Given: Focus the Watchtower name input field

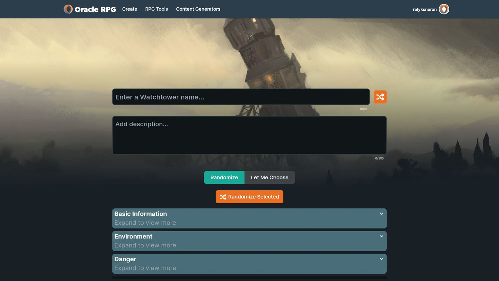Looking at the screenshot, I should 241,97.
